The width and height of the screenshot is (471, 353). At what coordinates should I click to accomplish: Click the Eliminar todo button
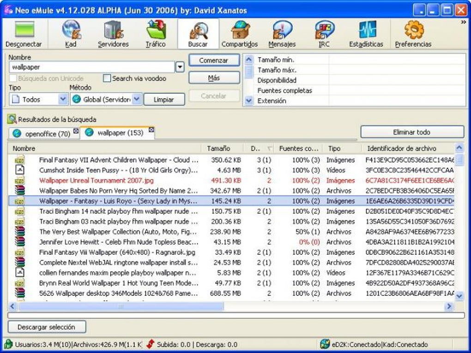pos(412,132)
